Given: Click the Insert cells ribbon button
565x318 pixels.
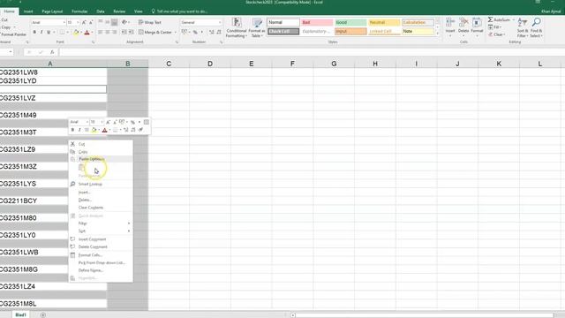Looking at the screenshot, I should (x=450, y=26).
